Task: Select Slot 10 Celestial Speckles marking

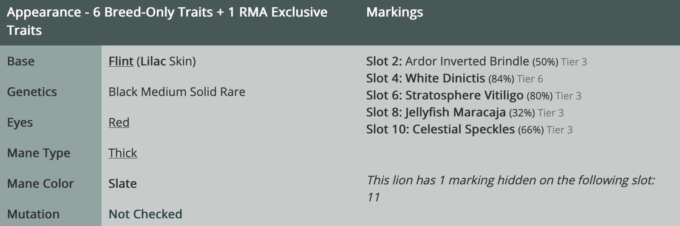Action: [x=463, y=129]
